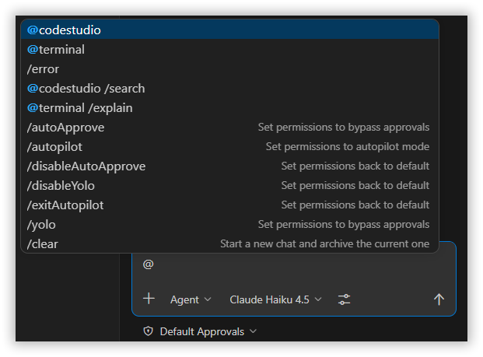Click the plus add context icon

point(149,299)
